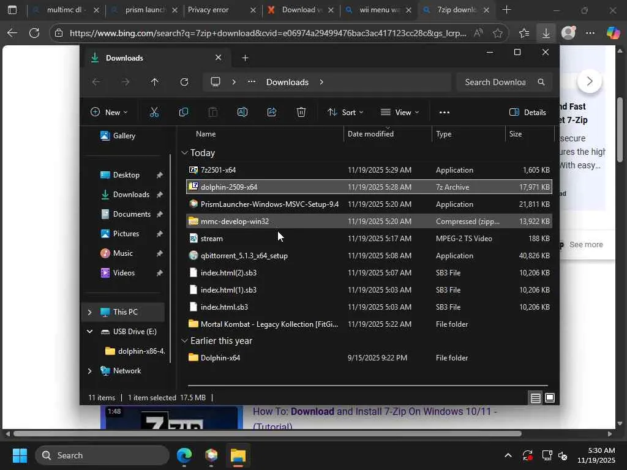Click the This PC monitor icon in address bar
The height and width of the screenshot is (470, 627).
point(216,82)
